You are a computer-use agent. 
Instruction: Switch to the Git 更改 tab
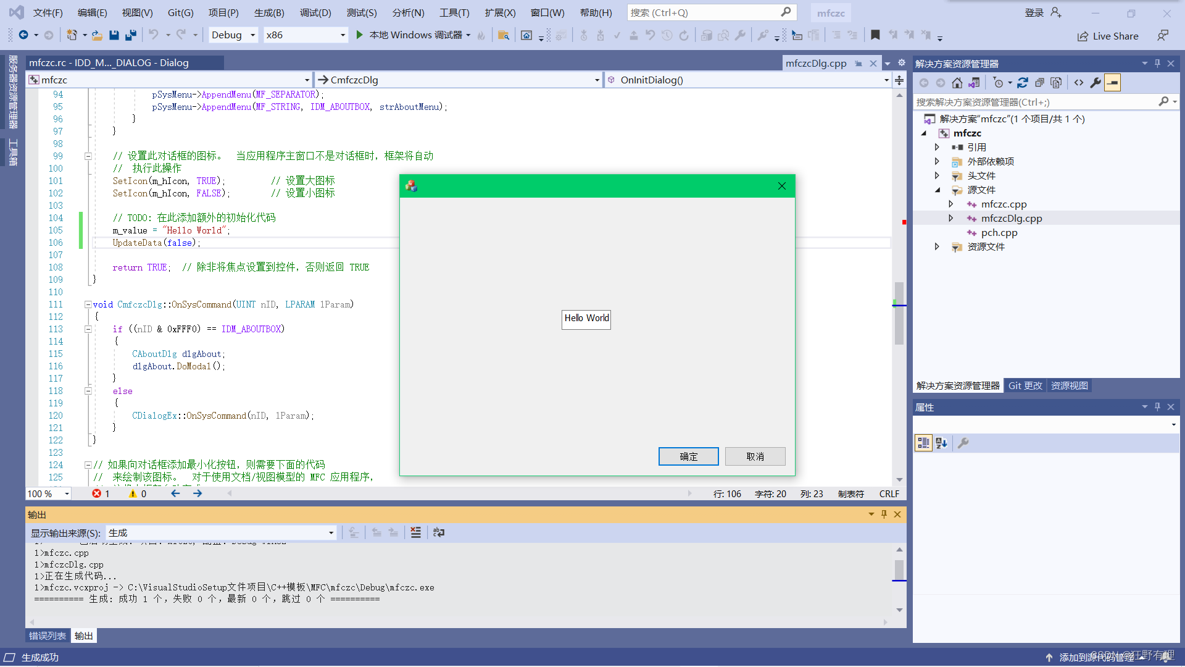point(1025,385)
